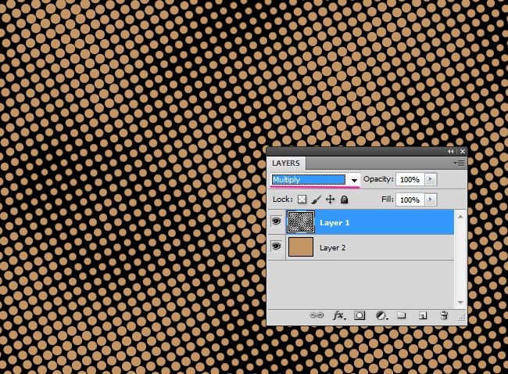508x374 pixels.
Task: Collapse the panel with double-arrow icon
Action: click(451, 151)
